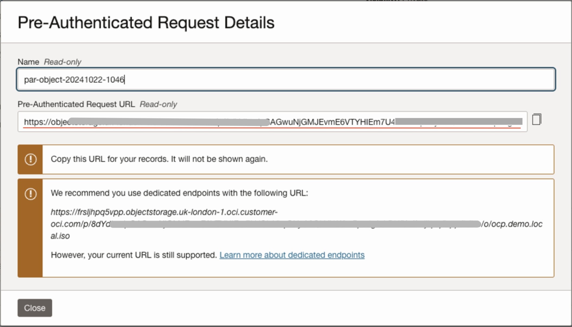The width and height of the screenshot is (572, 327).
Task: Click the 'Pre-Authenticated Request URL' label
Action: tap(76, 104)
